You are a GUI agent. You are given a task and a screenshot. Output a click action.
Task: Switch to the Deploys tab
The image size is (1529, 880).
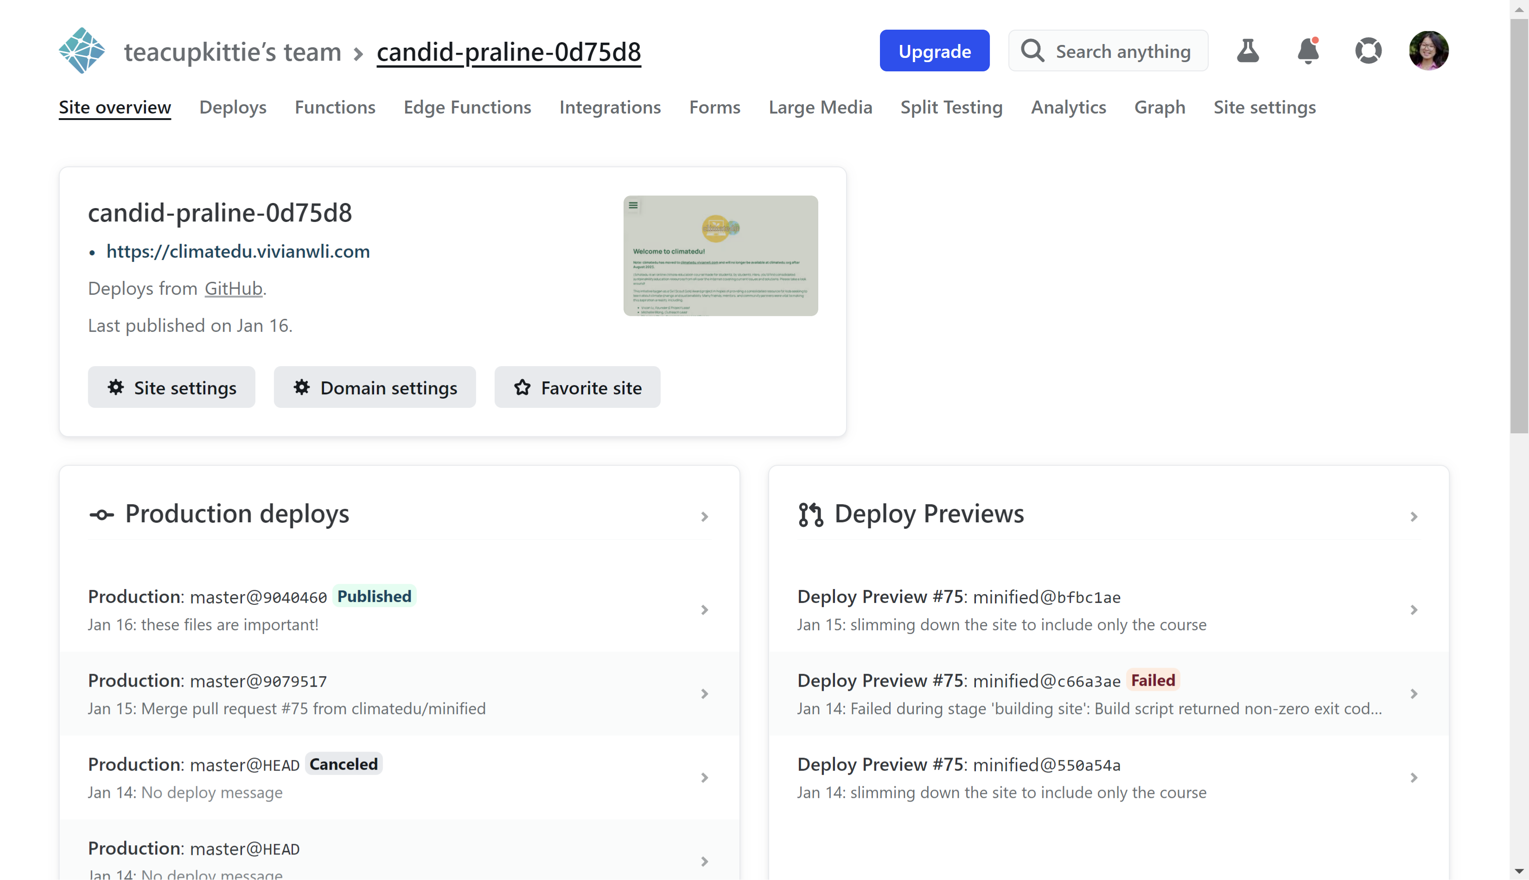click(233, 108)
